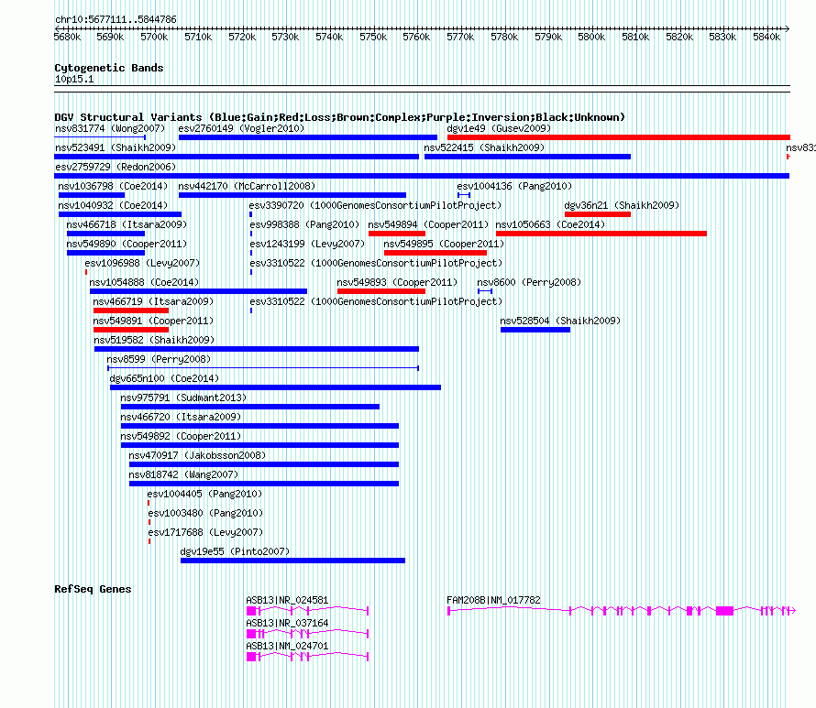816x708 pixels.
Task: Open the esv1004405 (Pang2010) label
Action: (204, 494)
